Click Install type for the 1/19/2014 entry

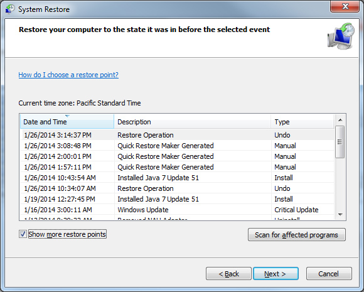click(284, 199)
